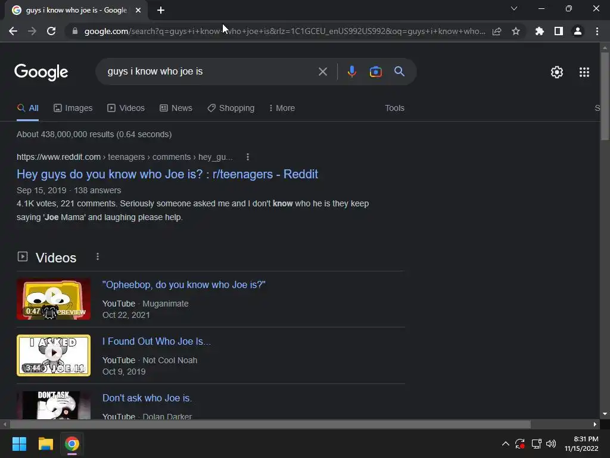Click the scroll down arrow of the page
Screen dimensions: 610x458
[x=605, y=414]
